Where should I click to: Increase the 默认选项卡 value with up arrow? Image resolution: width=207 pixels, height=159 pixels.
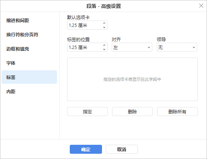pyautogui.click(x=104, y=23)
